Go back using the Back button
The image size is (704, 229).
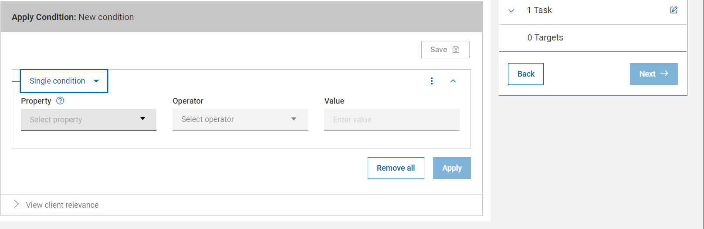click(x=525, y=74)
